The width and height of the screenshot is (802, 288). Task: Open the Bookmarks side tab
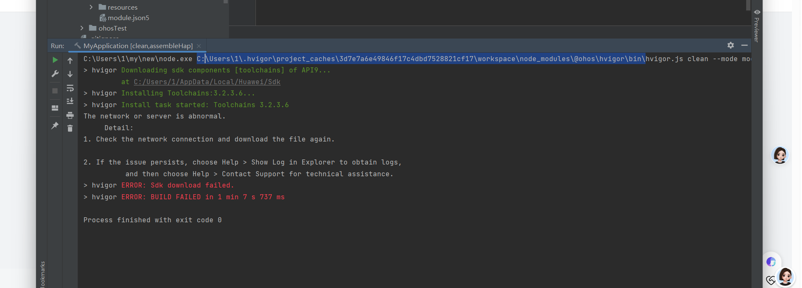point(42,274)
